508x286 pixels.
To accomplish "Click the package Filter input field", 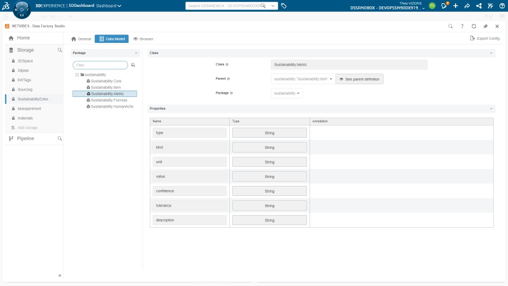I will pos(100,65).
